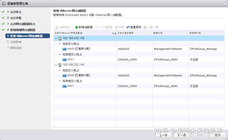Click disabled step 6 分析影响

click(x=14, y=42)
